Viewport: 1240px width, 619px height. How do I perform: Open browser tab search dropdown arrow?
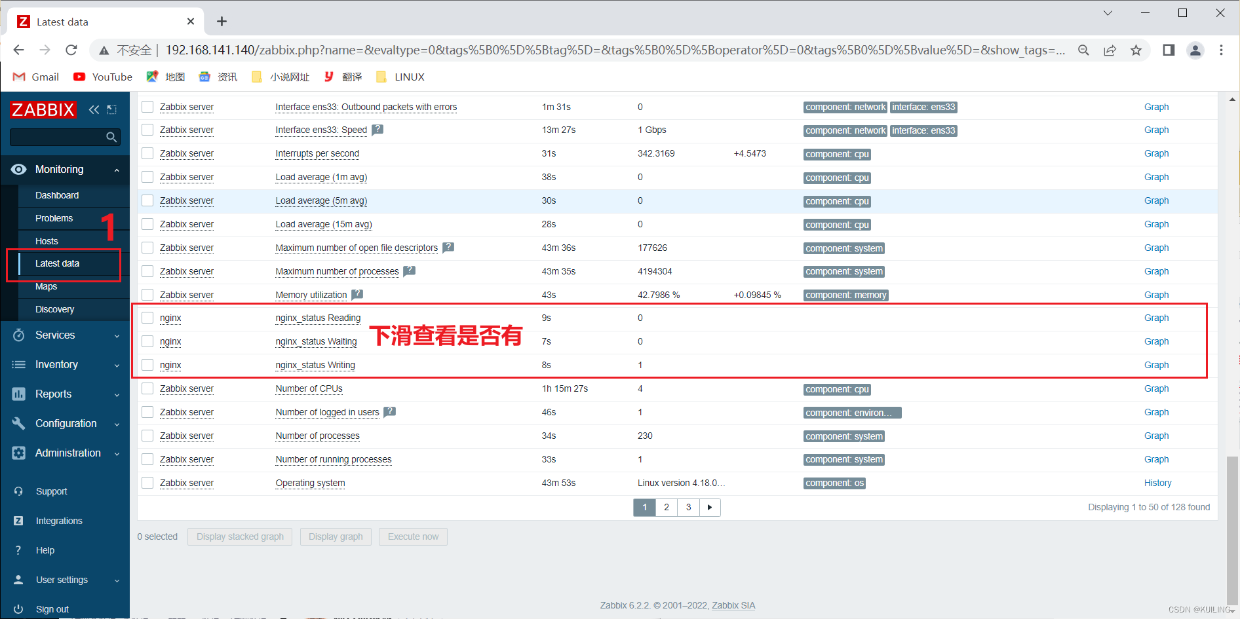tap(1108, 13)
